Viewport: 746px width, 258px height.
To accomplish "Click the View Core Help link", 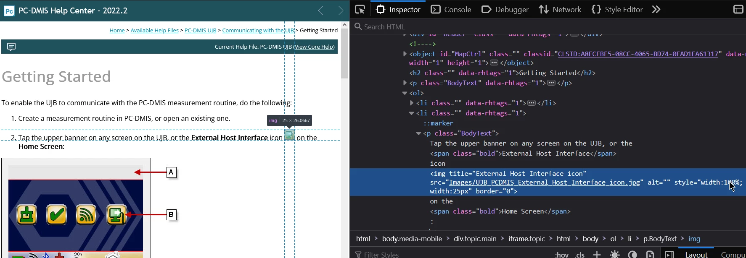I will pos(314,47).
